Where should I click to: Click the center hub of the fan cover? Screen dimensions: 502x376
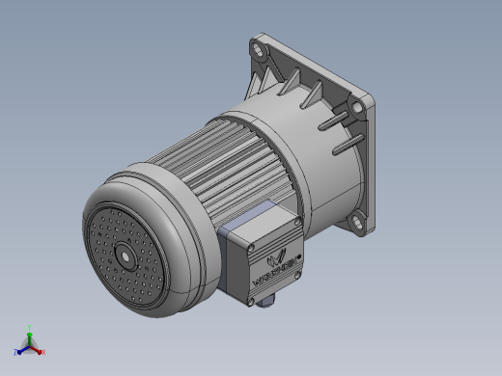tap(125, 256)
